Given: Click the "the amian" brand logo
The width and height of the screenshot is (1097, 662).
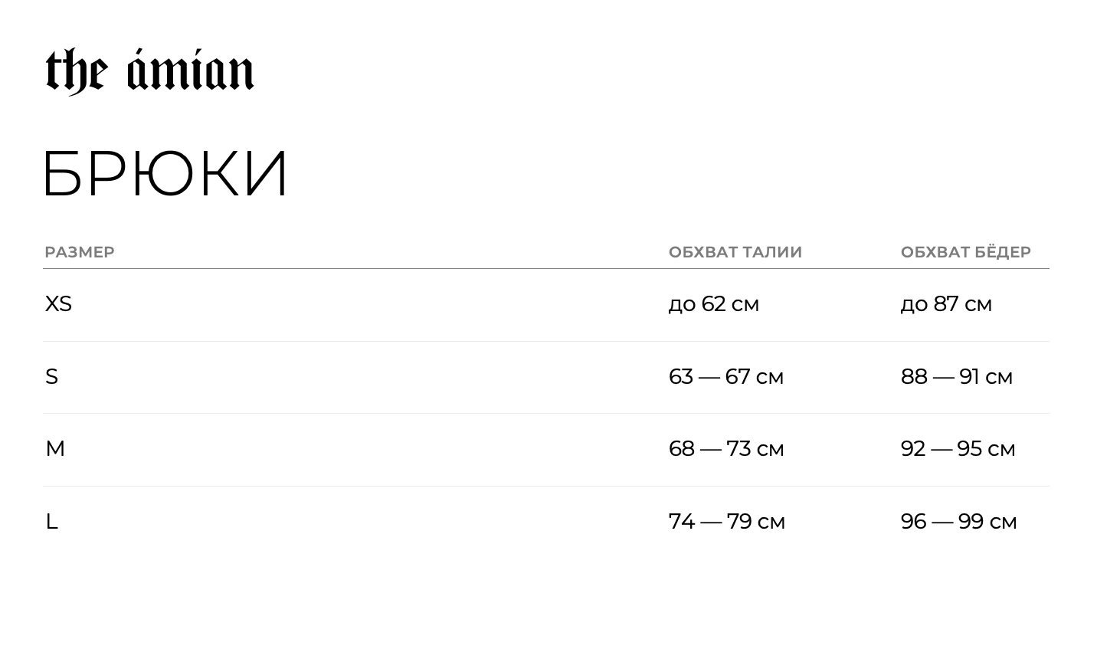Looking at the screenshot, I should point(149,71).
